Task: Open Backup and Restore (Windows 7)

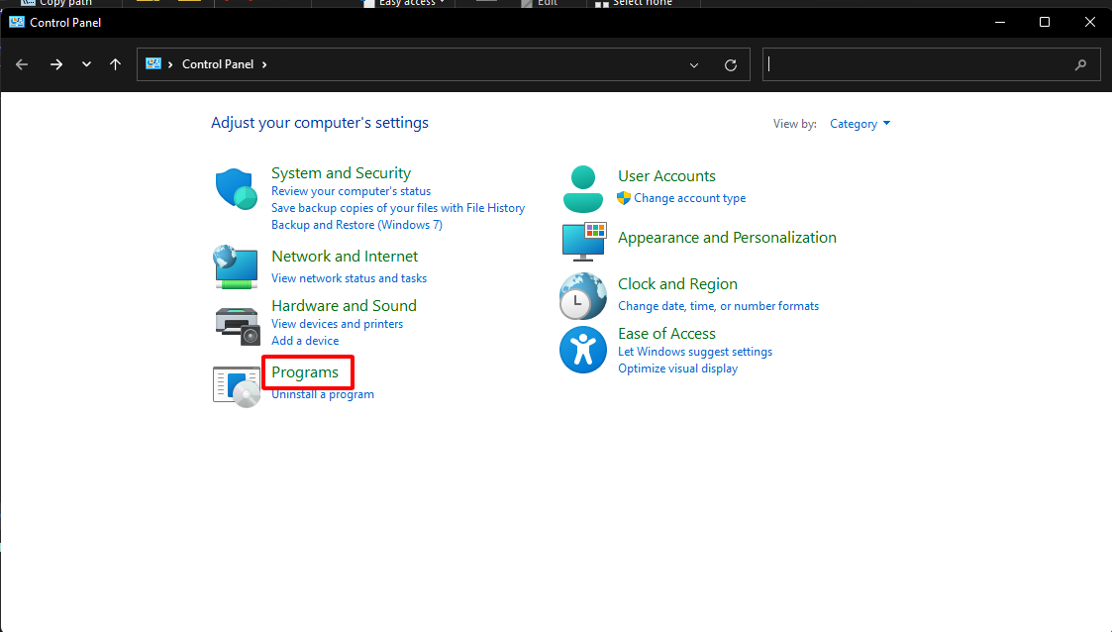Action: tap(356, 225)
